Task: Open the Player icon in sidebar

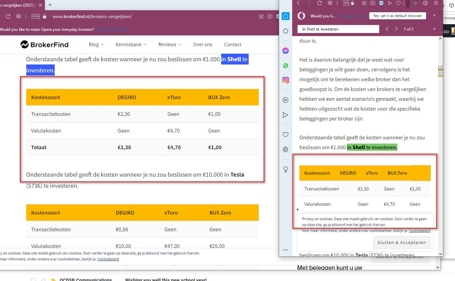Action: (x=285, y=100)
